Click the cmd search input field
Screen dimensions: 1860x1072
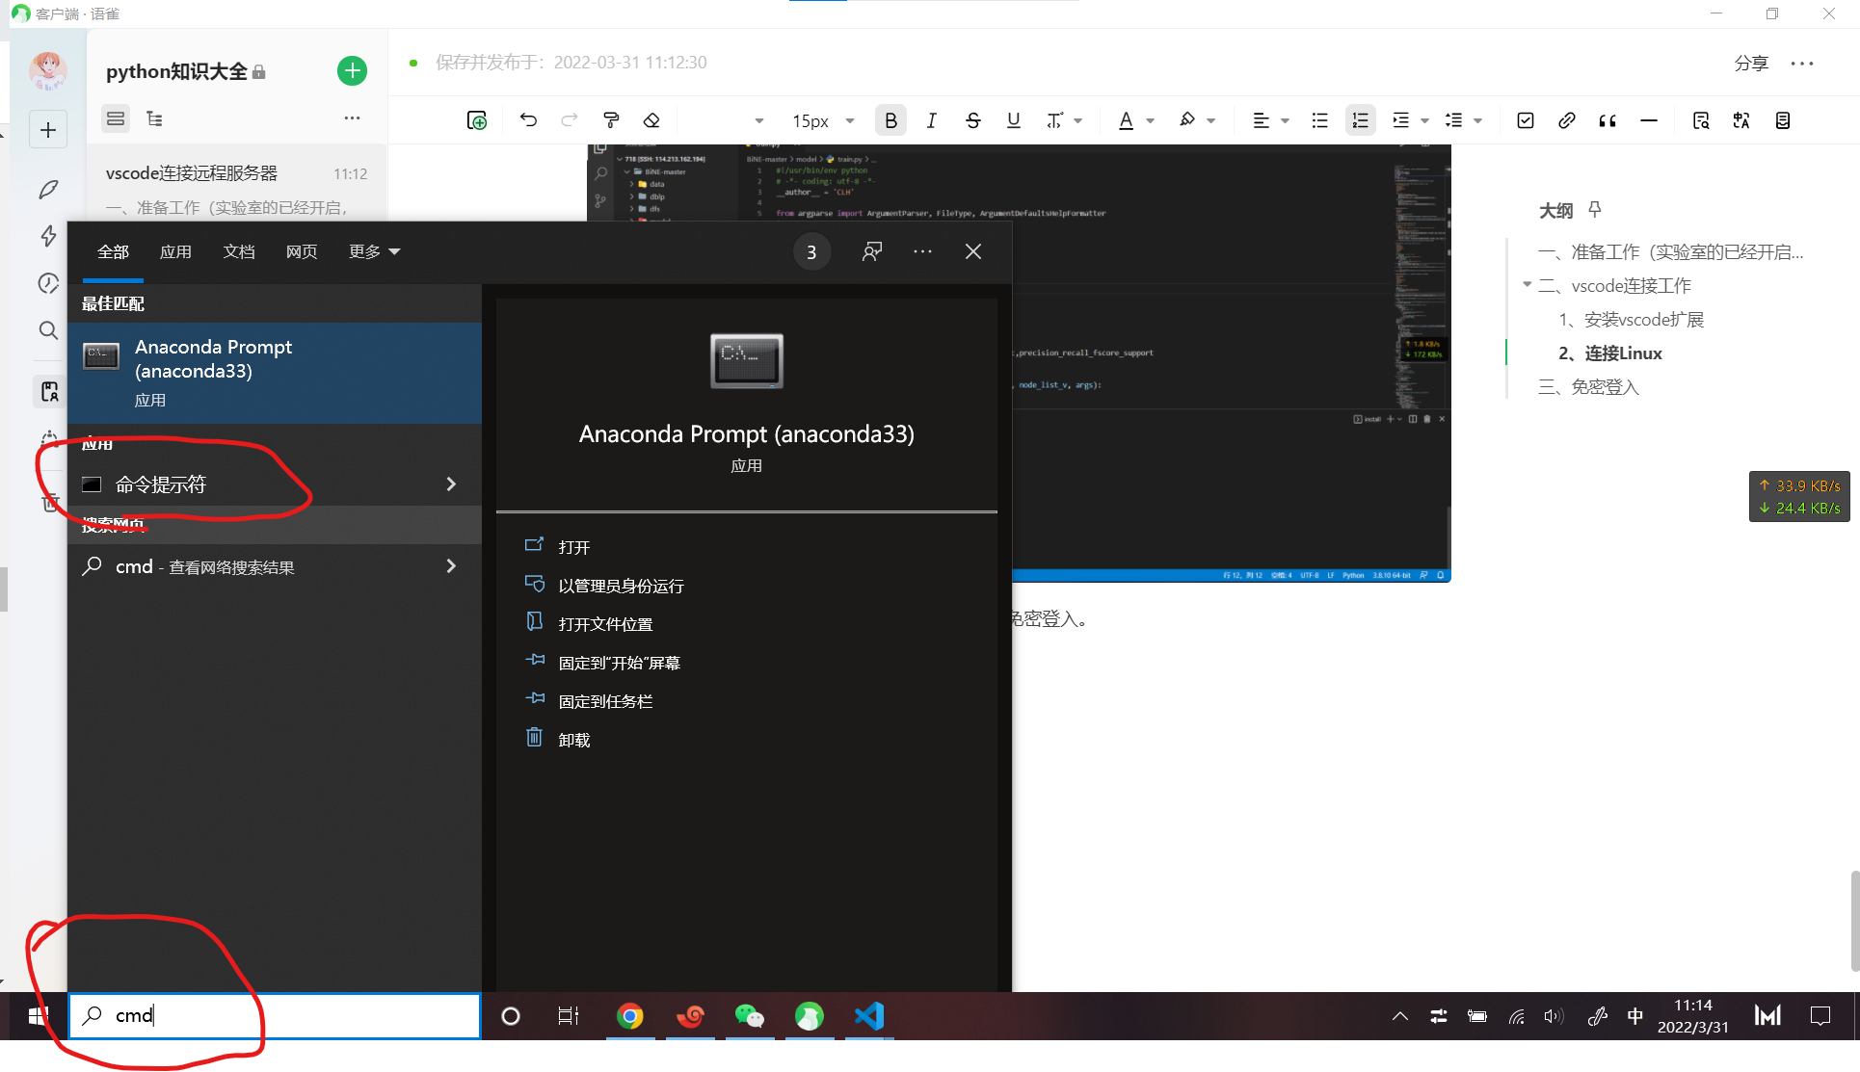pyautogui.click(x=275, y=1016)
